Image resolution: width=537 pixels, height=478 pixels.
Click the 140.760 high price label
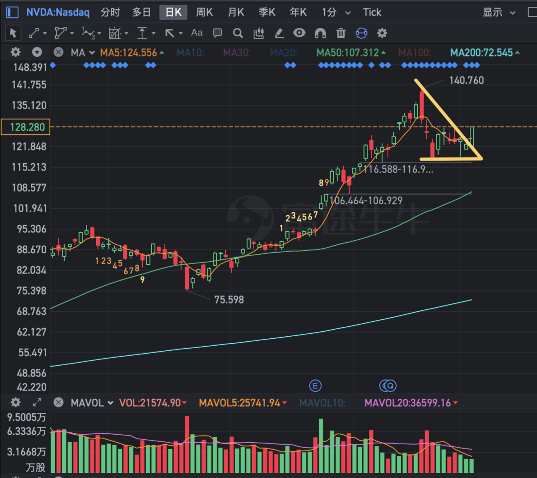point(466,80)
